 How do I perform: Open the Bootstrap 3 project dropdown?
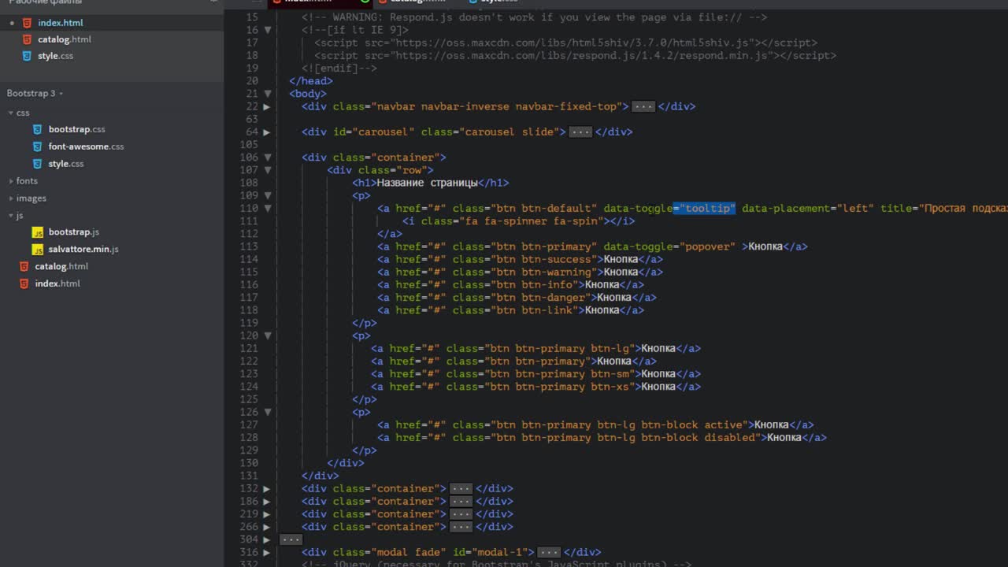[35, 93]
